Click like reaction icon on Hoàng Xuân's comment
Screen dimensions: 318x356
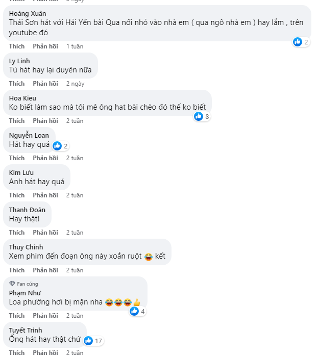click(298, 42)
